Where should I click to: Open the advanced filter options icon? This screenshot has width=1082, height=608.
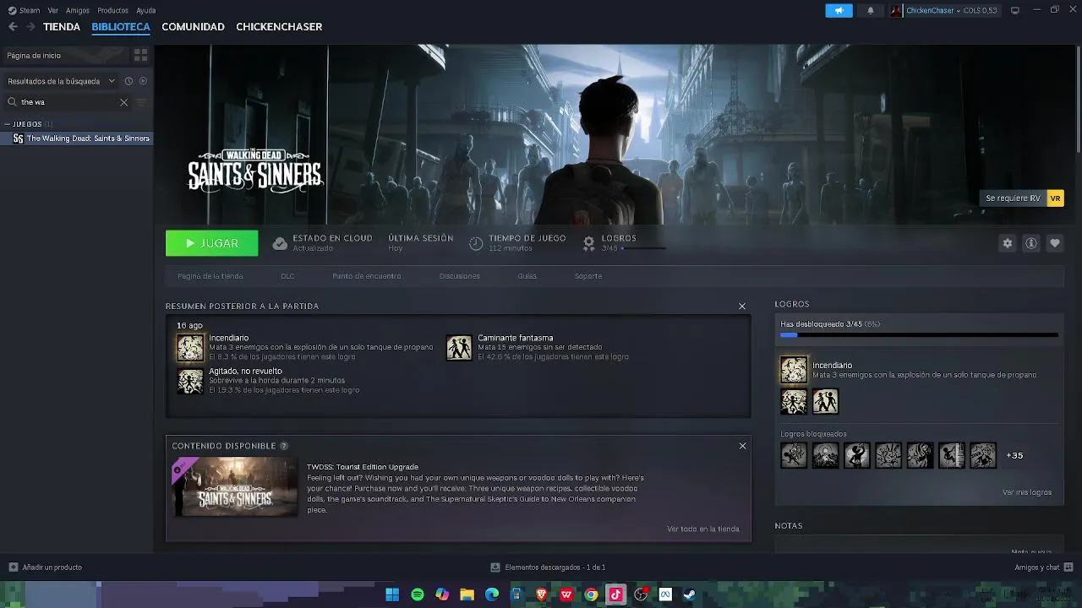pyautogui.click(x=141, y=102)
